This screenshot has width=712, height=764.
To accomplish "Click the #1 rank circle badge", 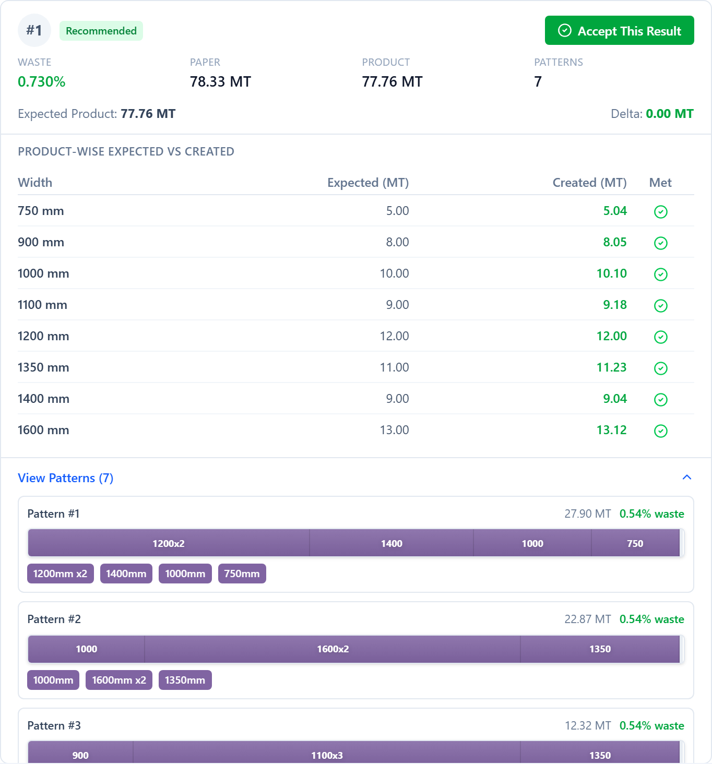I will point(34,30).
